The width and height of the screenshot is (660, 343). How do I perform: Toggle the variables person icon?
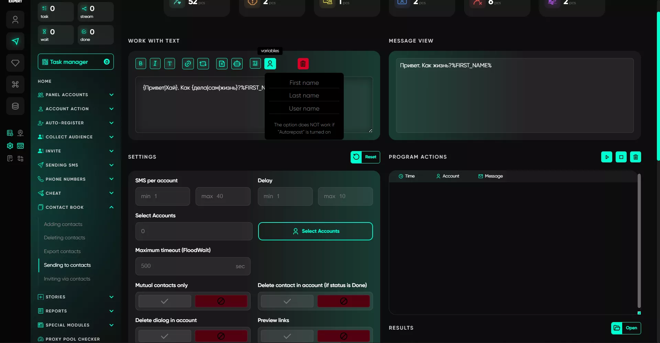tap(270, 64)
